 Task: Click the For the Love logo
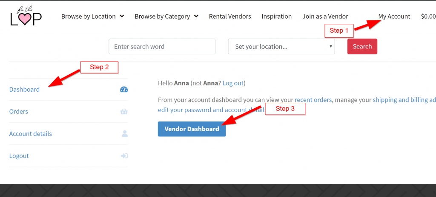pos(26,16)
